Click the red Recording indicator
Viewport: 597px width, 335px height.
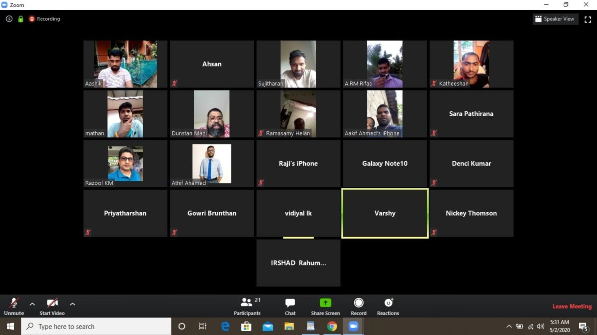45,19
